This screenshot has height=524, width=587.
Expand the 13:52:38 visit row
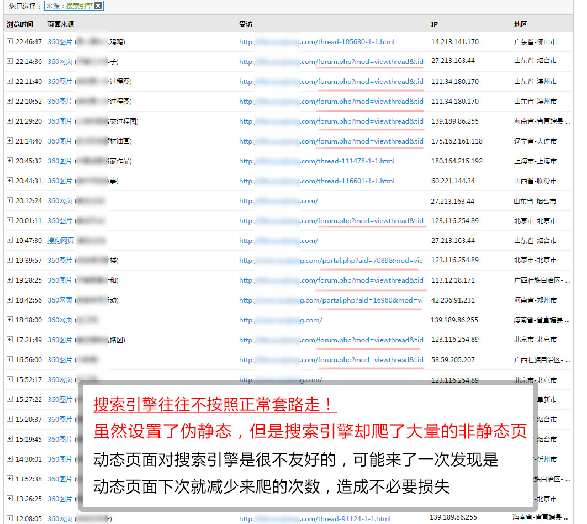10,478
